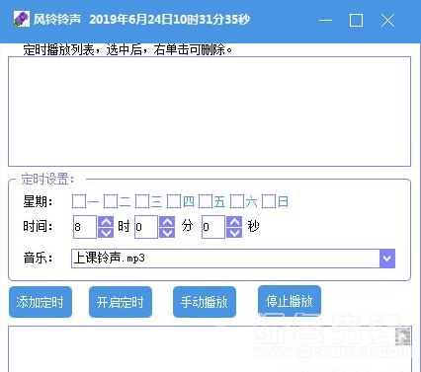Image resolution: width=421 pixels, height=372 pixels.
Task: Check the Saturday (六) checkbox
Action: point(237,201)
